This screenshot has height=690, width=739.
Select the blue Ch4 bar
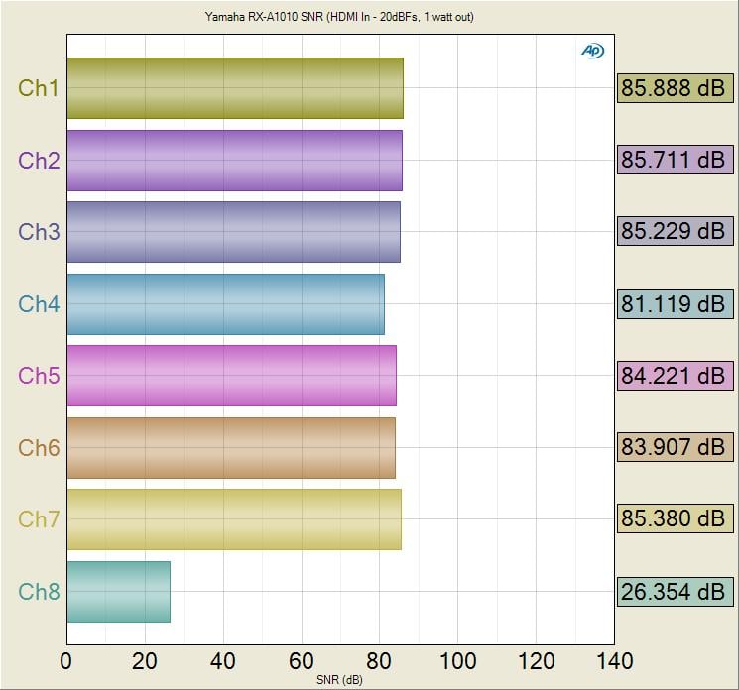(225, 303)
